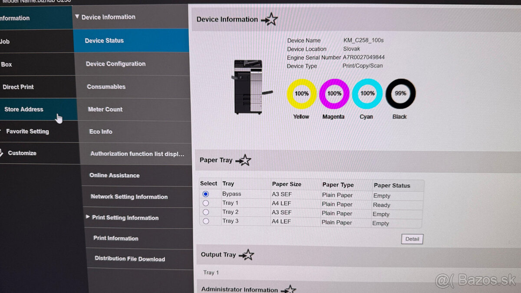Click the star shortcut icon beside Output Tray
521x293 pixels.
pyautogui.click(x=246, y=255)
